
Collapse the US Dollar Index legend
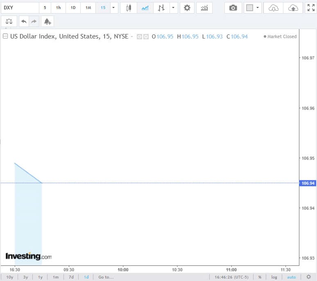coord(5,36)
